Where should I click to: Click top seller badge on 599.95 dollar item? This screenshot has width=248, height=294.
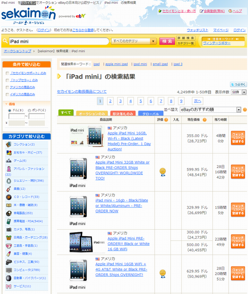[162, 172]
